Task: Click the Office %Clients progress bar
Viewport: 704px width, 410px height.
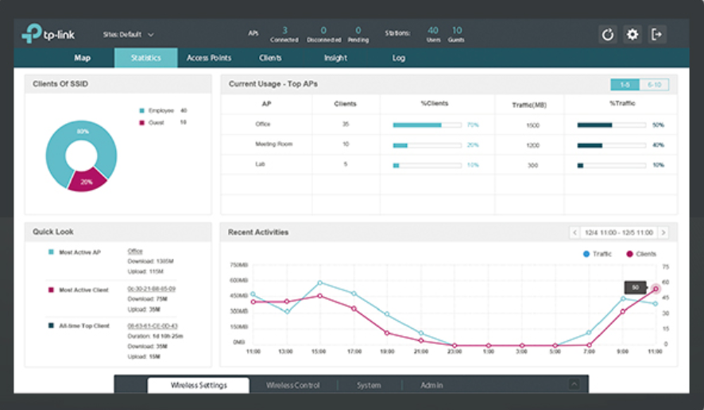Action: [x=427, y=125]
